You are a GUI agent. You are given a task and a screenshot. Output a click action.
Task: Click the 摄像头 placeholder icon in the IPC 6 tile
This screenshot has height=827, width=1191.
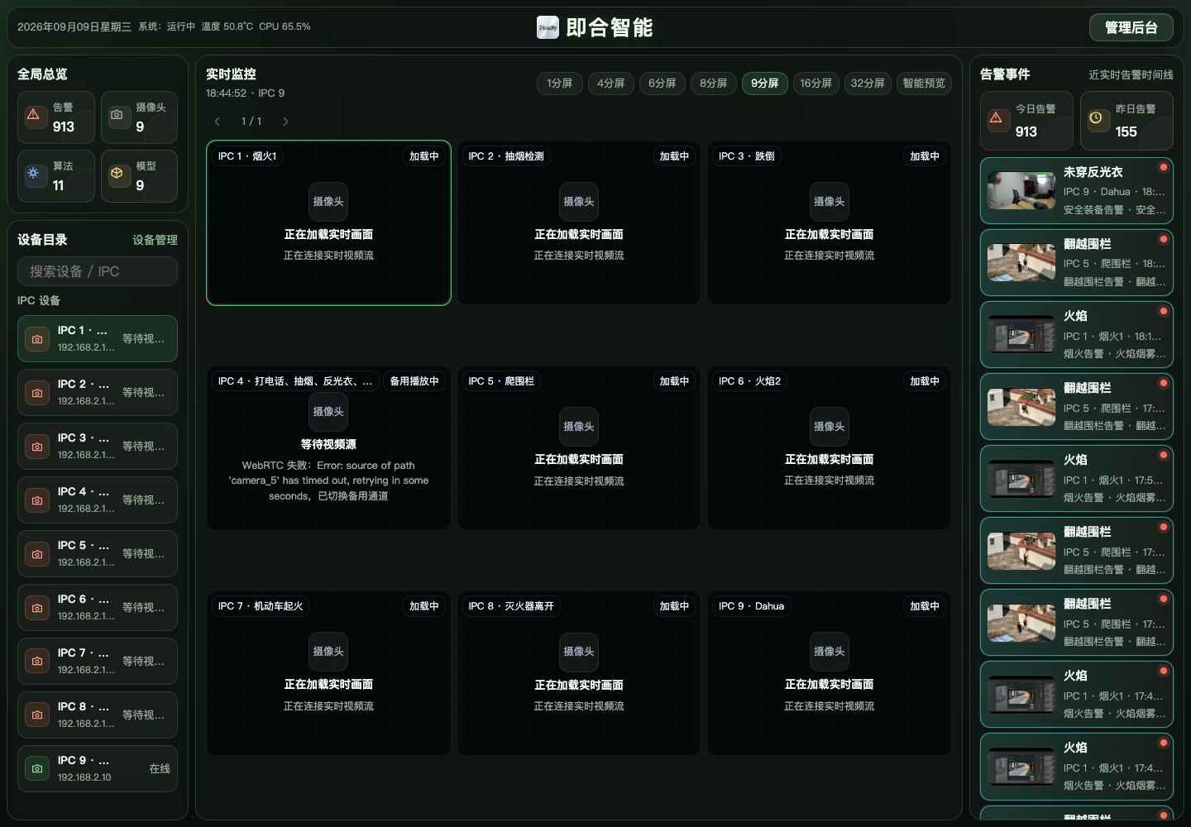coord(830,427)
